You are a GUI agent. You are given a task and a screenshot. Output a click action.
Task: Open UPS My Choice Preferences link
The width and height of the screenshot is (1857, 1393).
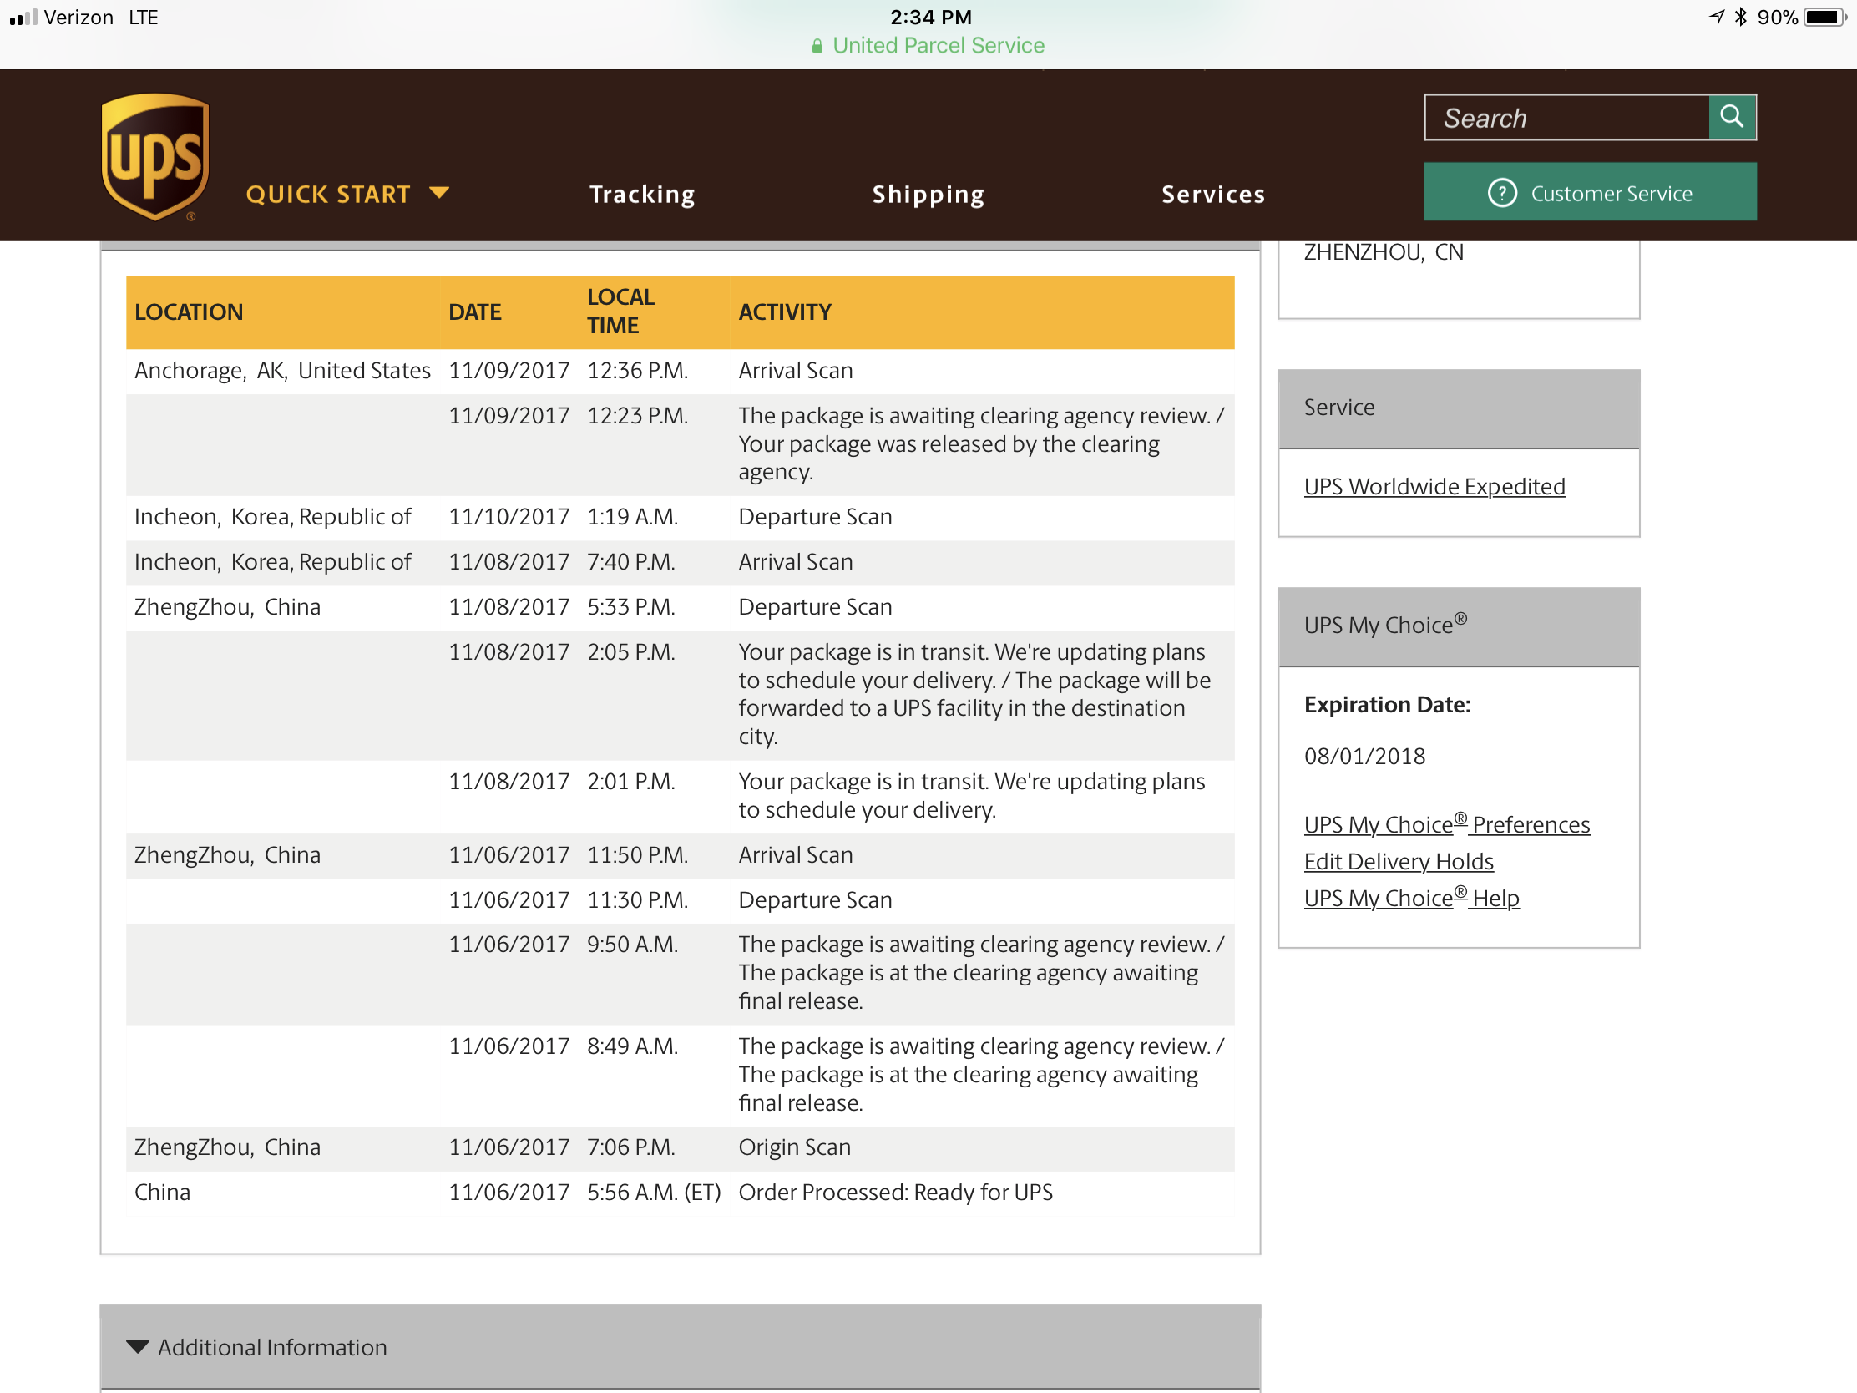click(x=1446, y=824)
